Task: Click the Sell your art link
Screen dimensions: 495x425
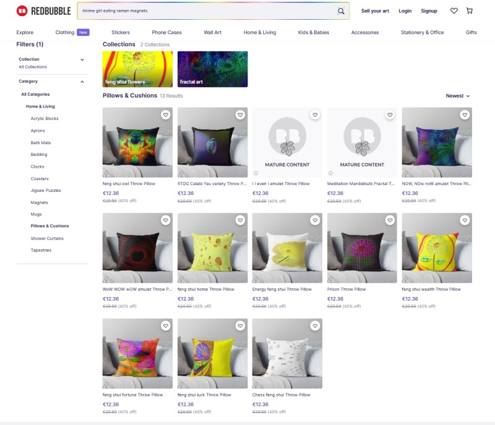Action: [376, 11]
